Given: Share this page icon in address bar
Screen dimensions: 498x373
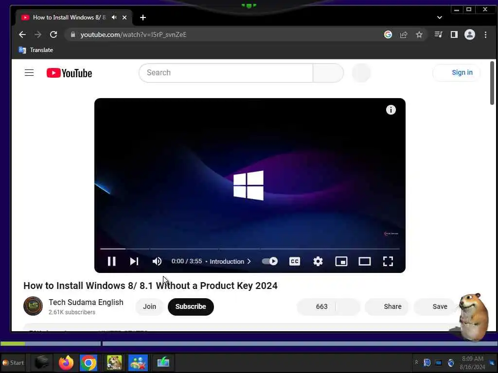Looking at the screenshot, I should (x=404, y=34).
